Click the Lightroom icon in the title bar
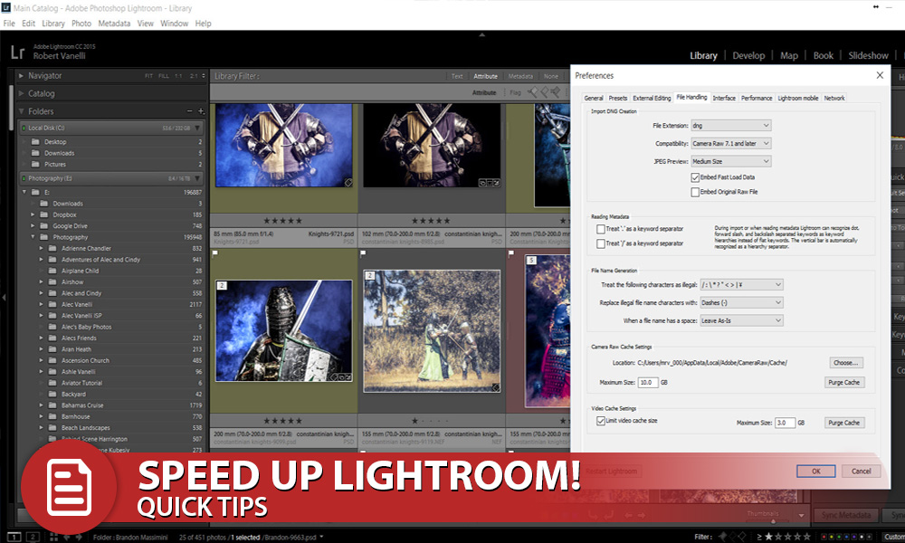This screenshot has height=543, width=905. tap(6, 7)
